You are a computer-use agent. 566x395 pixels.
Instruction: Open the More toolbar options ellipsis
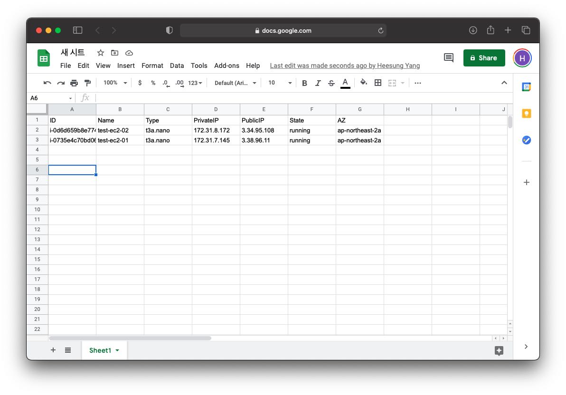pos(418,83)
